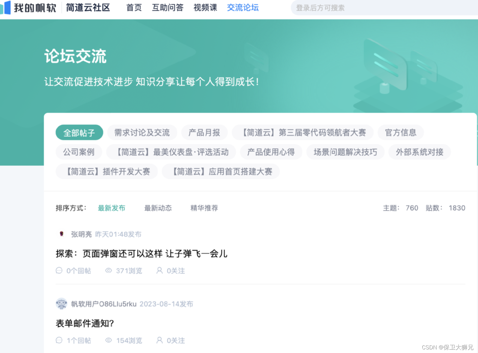Click 0关注 in the 探索 post row

176,271
